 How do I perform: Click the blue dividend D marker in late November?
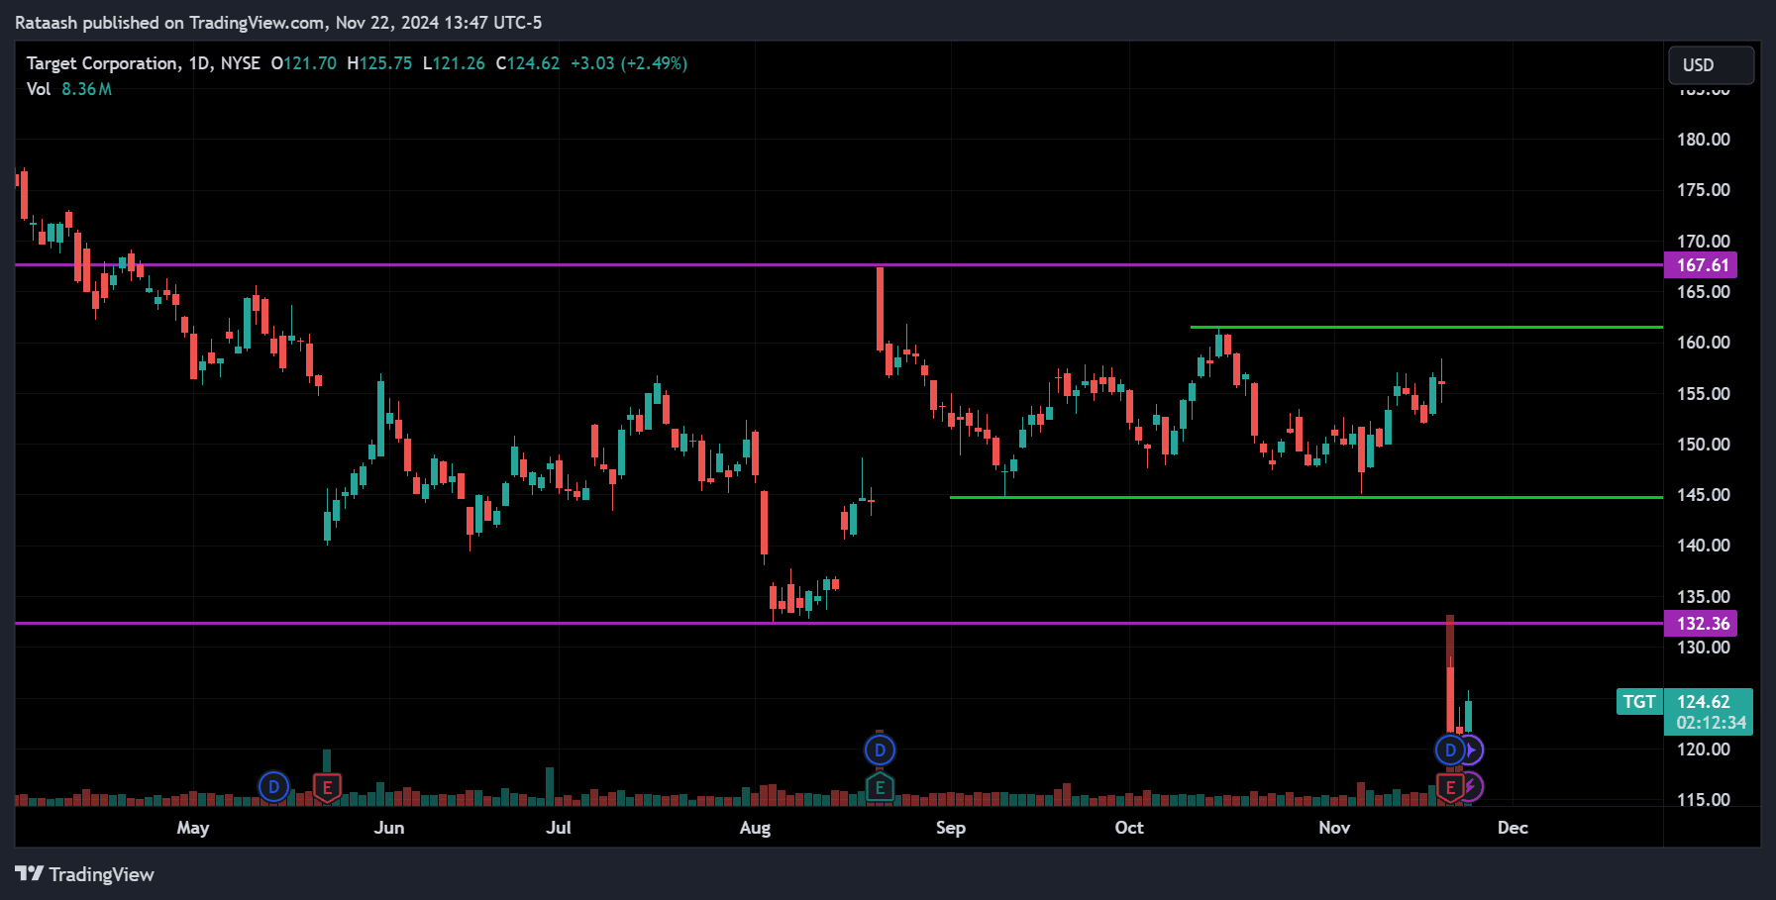pos(1450,750)
